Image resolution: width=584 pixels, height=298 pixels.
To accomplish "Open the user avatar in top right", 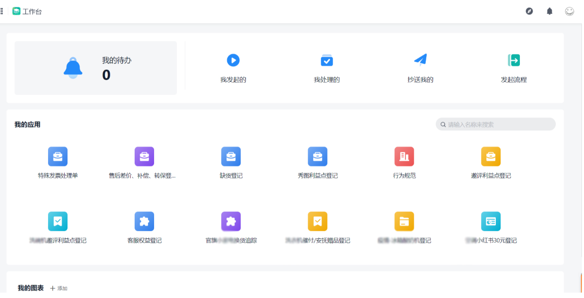I will point(570,11).
